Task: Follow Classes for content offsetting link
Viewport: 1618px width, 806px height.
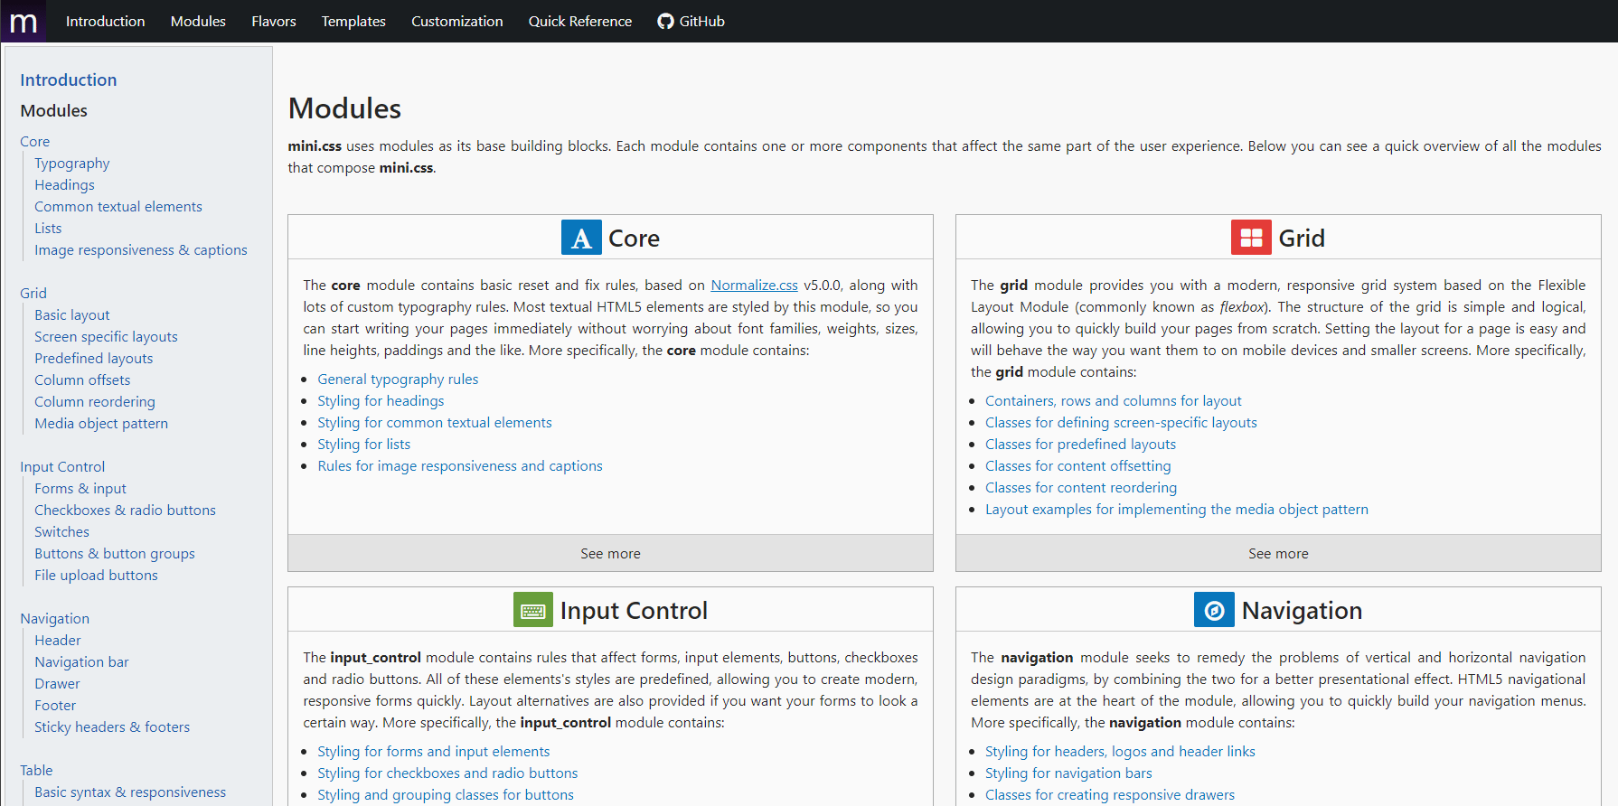Action: (1078, 466)
